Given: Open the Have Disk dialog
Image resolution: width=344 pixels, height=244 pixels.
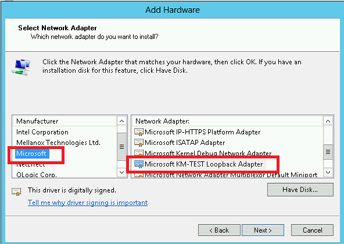Looking at the screenshot, I should pyautogui.click(x=300, y=190).
